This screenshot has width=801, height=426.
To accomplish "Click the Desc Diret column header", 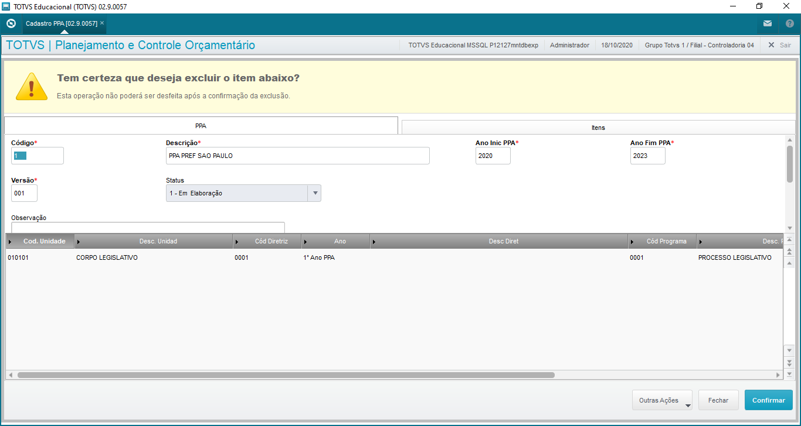I will 499,241.
